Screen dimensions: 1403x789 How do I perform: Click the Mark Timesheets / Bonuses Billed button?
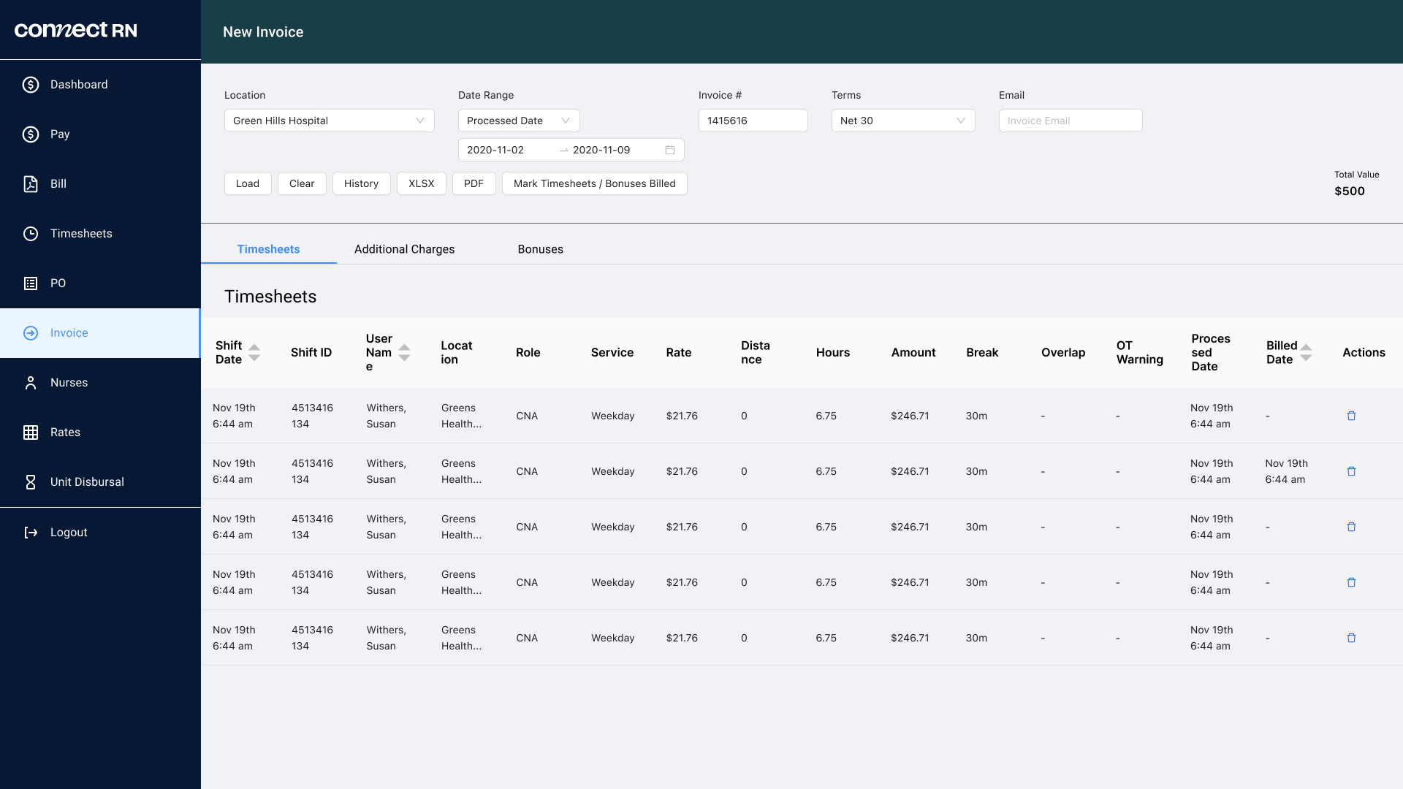pos(593,183)
